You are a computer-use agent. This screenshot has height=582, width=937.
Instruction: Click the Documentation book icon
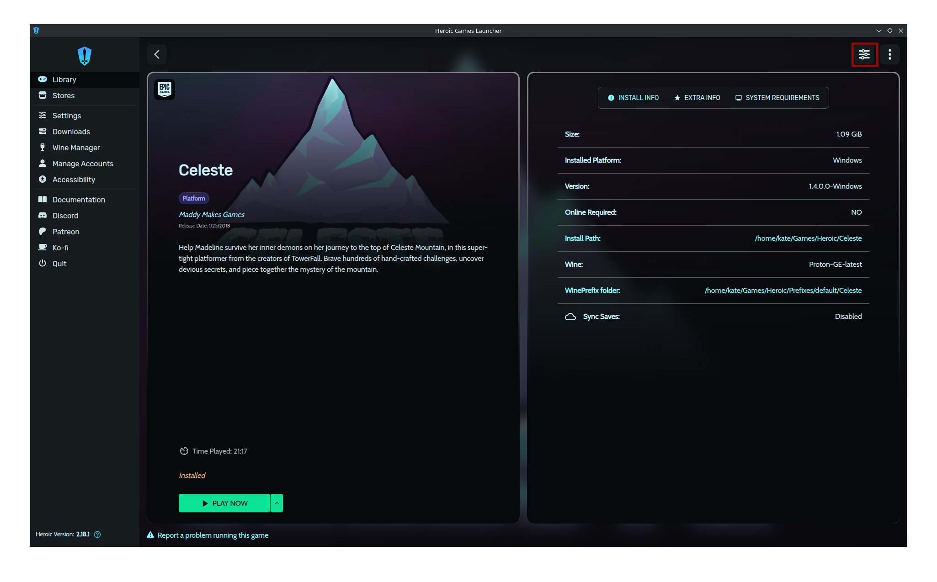(x=43, y=199)
